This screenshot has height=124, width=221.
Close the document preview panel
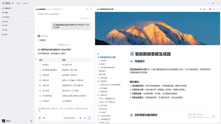217,9
